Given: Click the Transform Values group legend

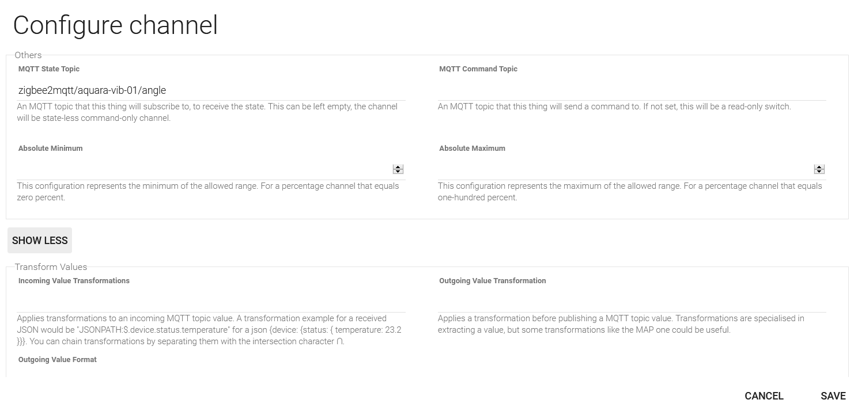Looking at the screenshot, I should [x=51, y=267].
